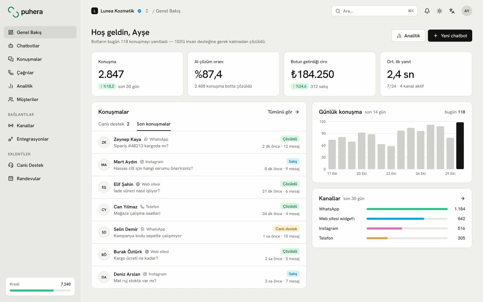
Task: Open the AY user avatar menu
Action: tap(467, 11)
